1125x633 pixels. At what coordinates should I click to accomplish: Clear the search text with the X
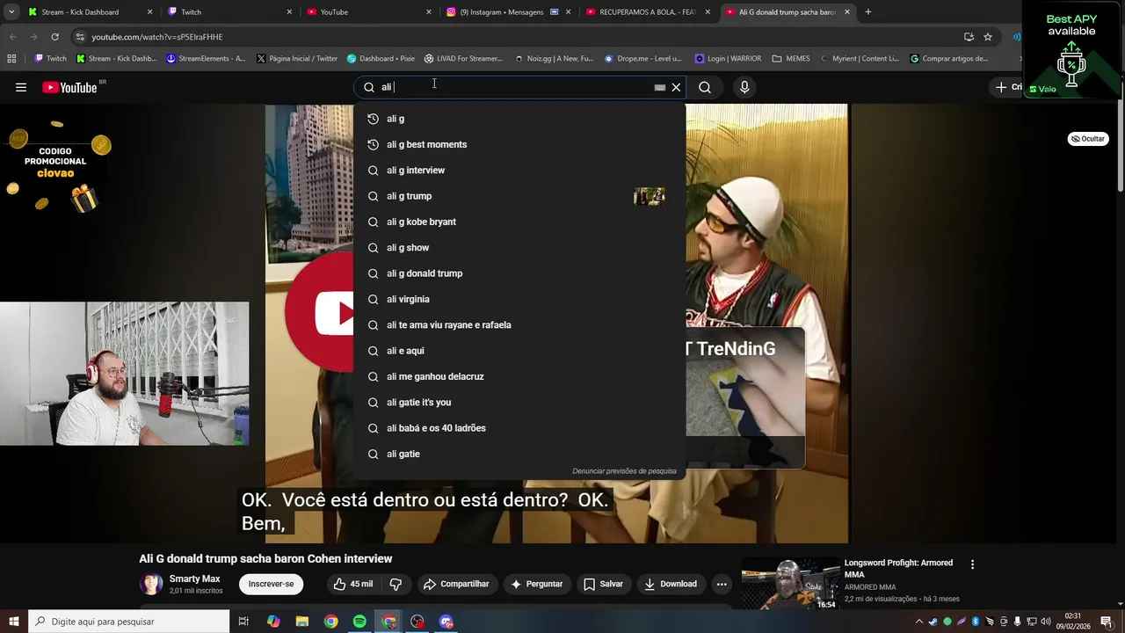[x=676, y=87]
